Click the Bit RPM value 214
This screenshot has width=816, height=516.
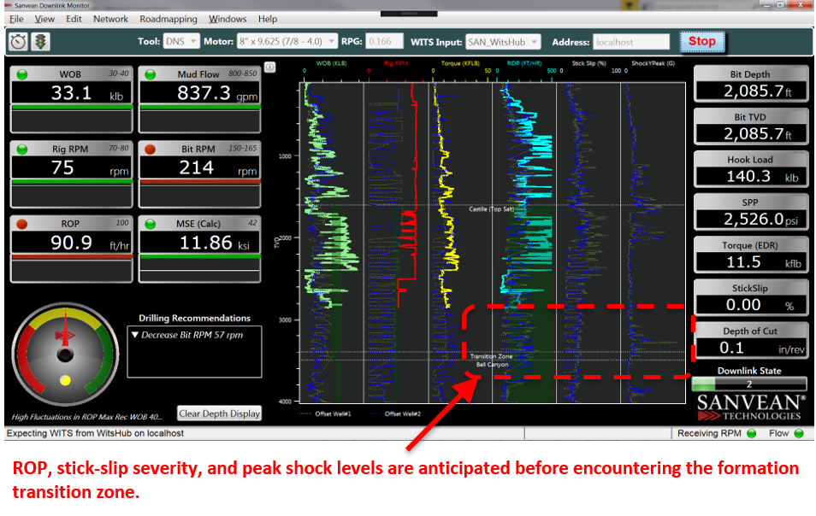point(196,167)
